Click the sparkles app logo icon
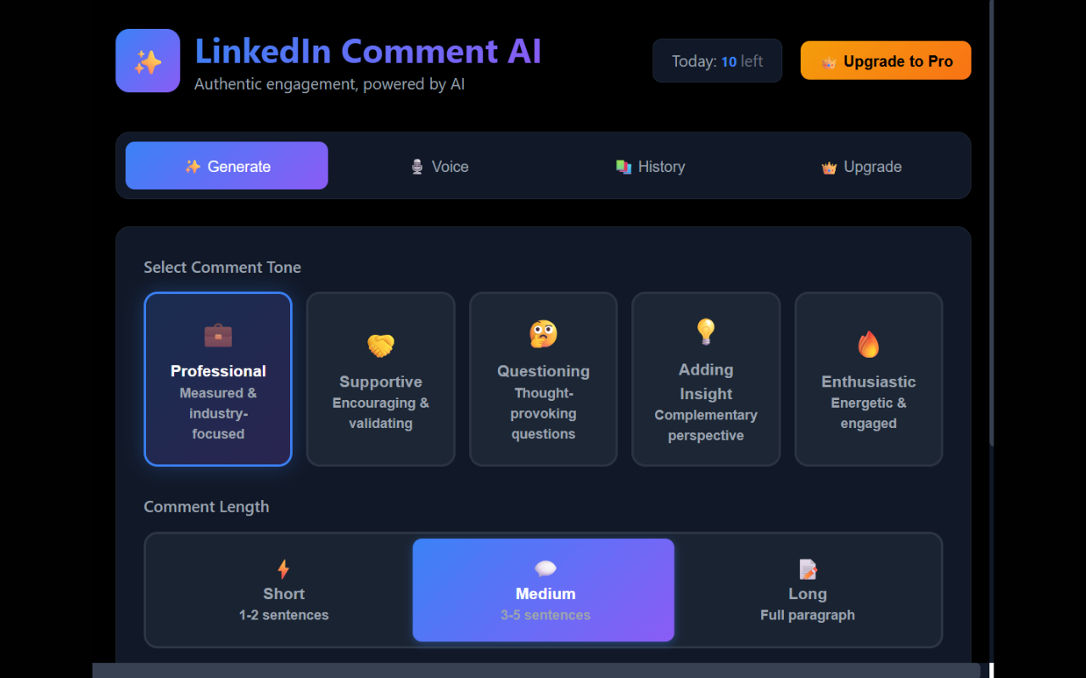This screenshot has width=1086, height=678. pos(148,60)
